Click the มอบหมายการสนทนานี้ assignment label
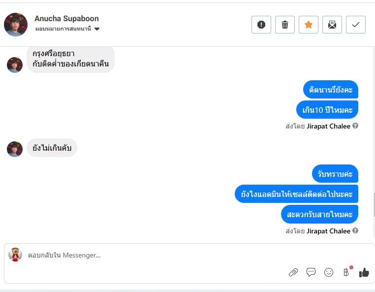The width and height of the screenshot is (375, 292). (x=63, y=29)
